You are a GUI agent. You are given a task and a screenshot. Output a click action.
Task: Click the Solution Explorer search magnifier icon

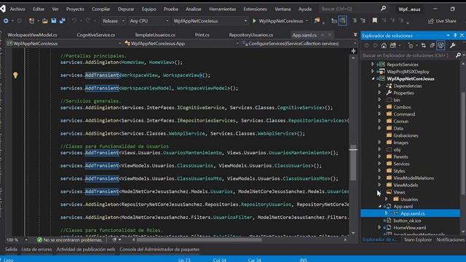click(x=458, y=55)
